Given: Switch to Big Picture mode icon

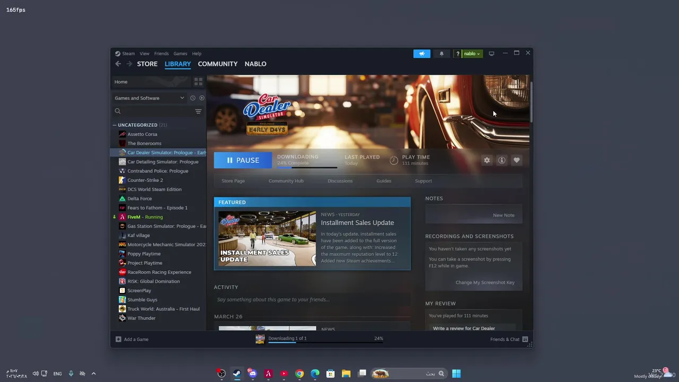Looking at the screenshot, I should [491, 54].
